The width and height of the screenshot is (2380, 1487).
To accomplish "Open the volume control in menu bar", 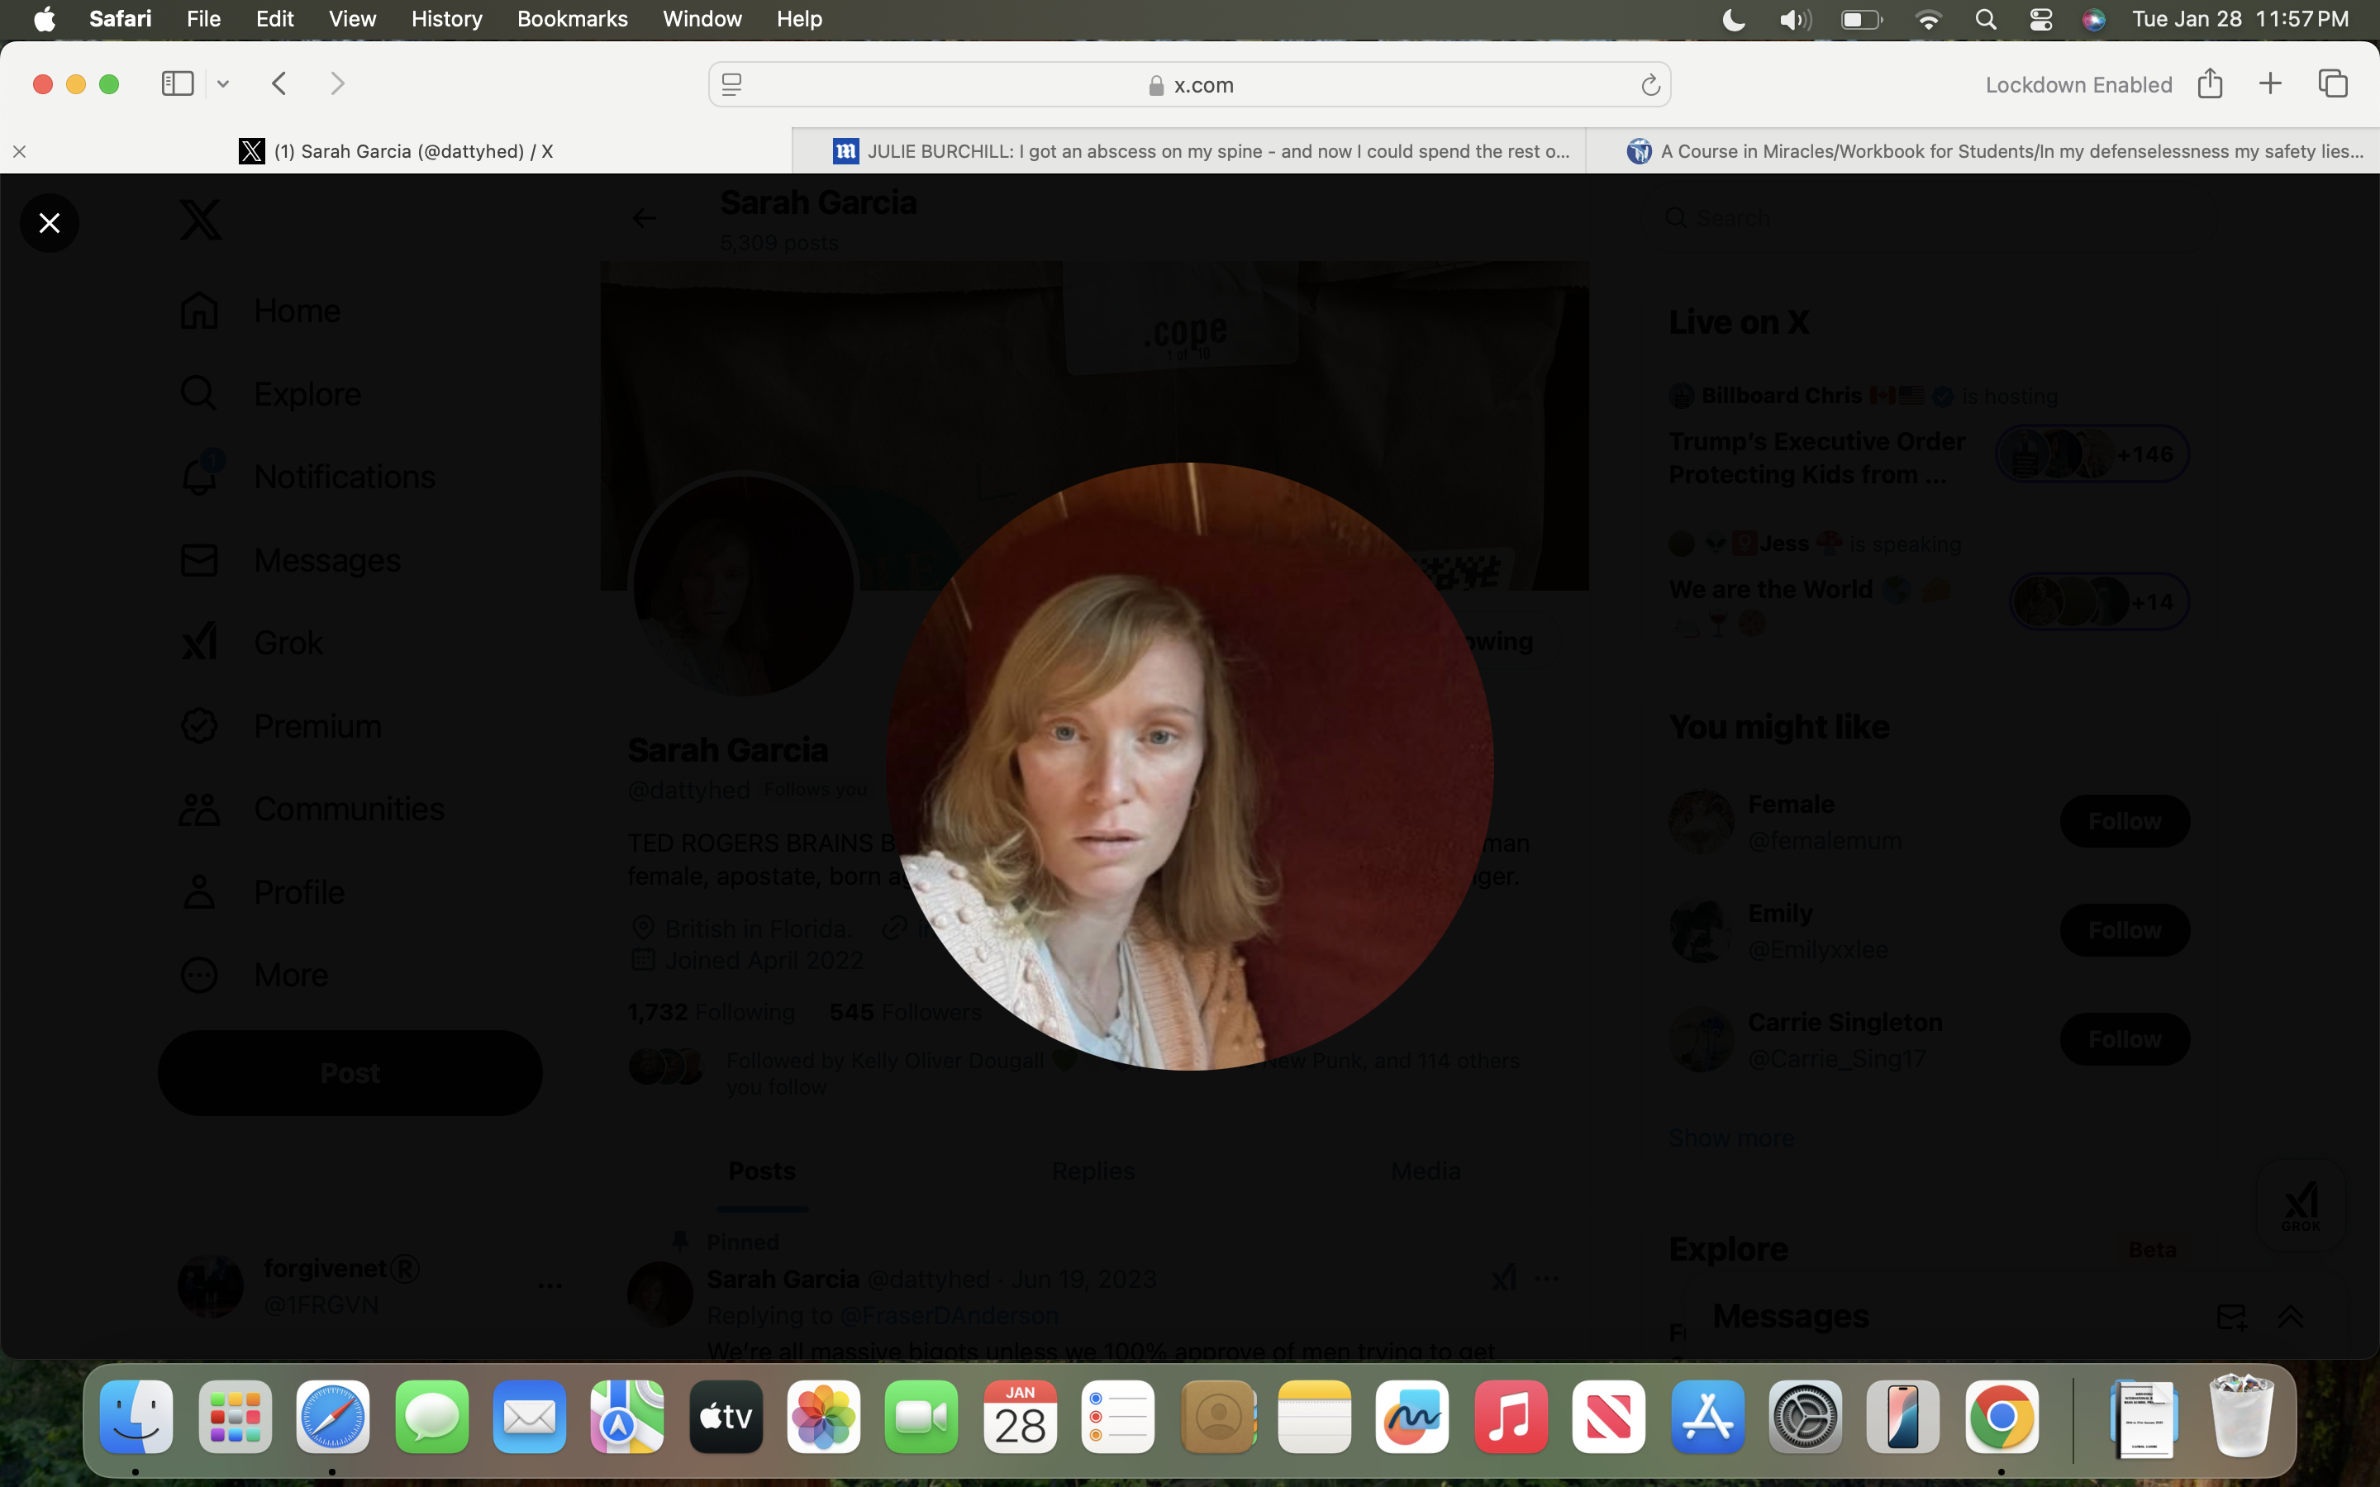I will [x=1795, y=20].
